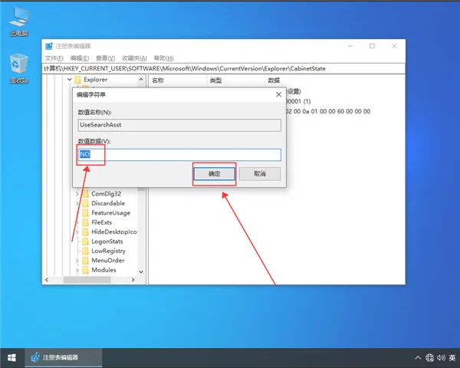Click the Registry Editor title bar icon
The width and height of the screenshot is (460, 368).
point(49,46)
